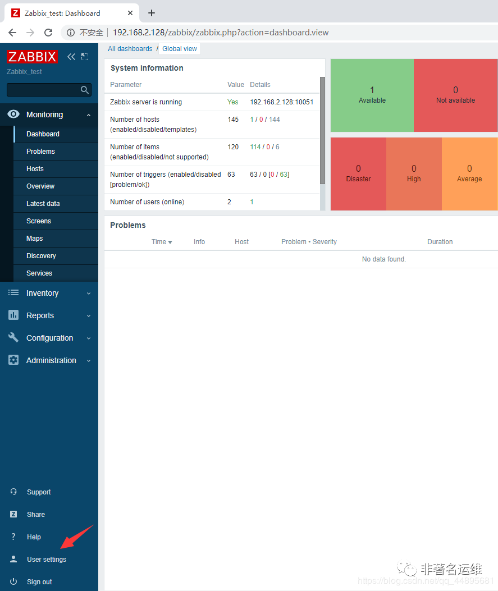Click the Sign out link
This screenshot has width=498, height=591.
pos(39,581)
